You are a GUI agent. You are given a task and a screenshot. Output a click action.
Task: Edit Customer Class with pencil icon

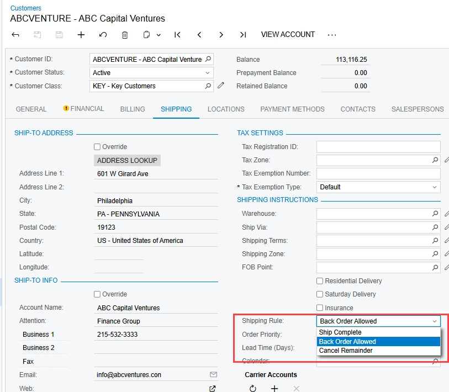pyautogui.click(x=221, y=86)
